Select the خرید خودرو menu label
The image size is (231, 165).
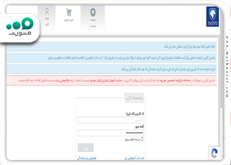69,20
